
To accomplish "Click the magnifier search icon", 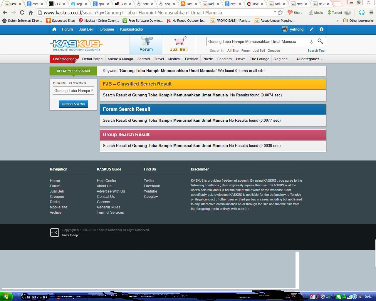I will click(x=320, y=41).
